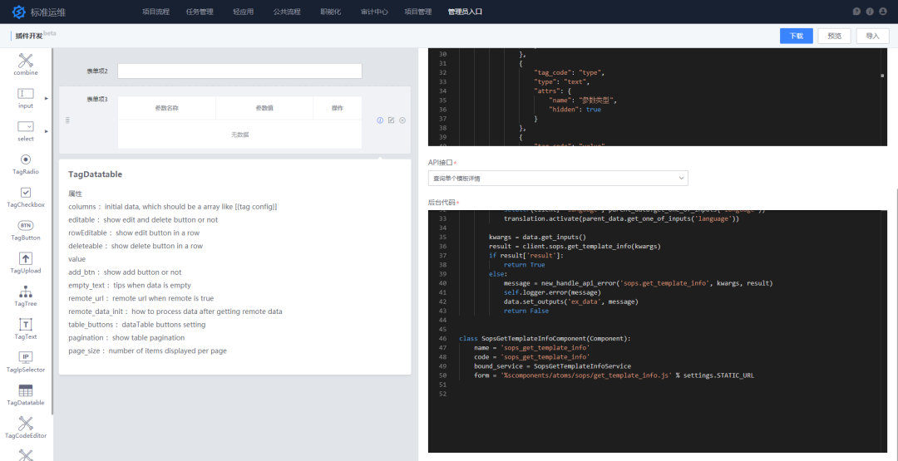Expand the select component submenu arrow
The height and width of the screenshot is (461, 898).
(x=47, y=131)
